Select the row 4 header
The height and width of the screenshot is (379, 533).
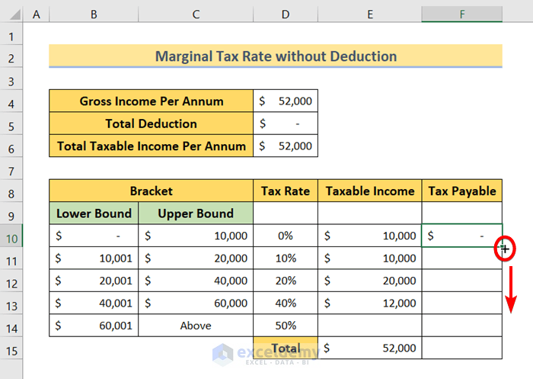click(11, 101)
